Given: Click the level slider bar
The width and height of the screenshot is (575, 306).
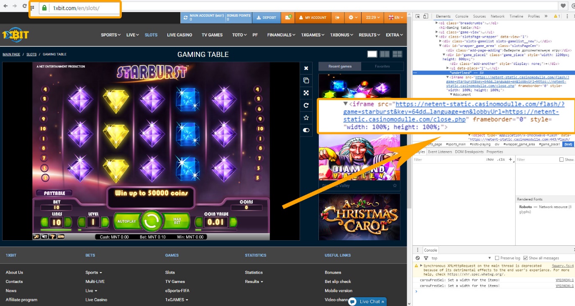Looking at the screenshot, I should click(x=93, y=230).
